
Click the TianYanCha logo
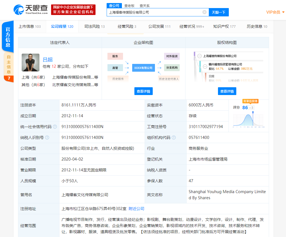click(31, 10)
